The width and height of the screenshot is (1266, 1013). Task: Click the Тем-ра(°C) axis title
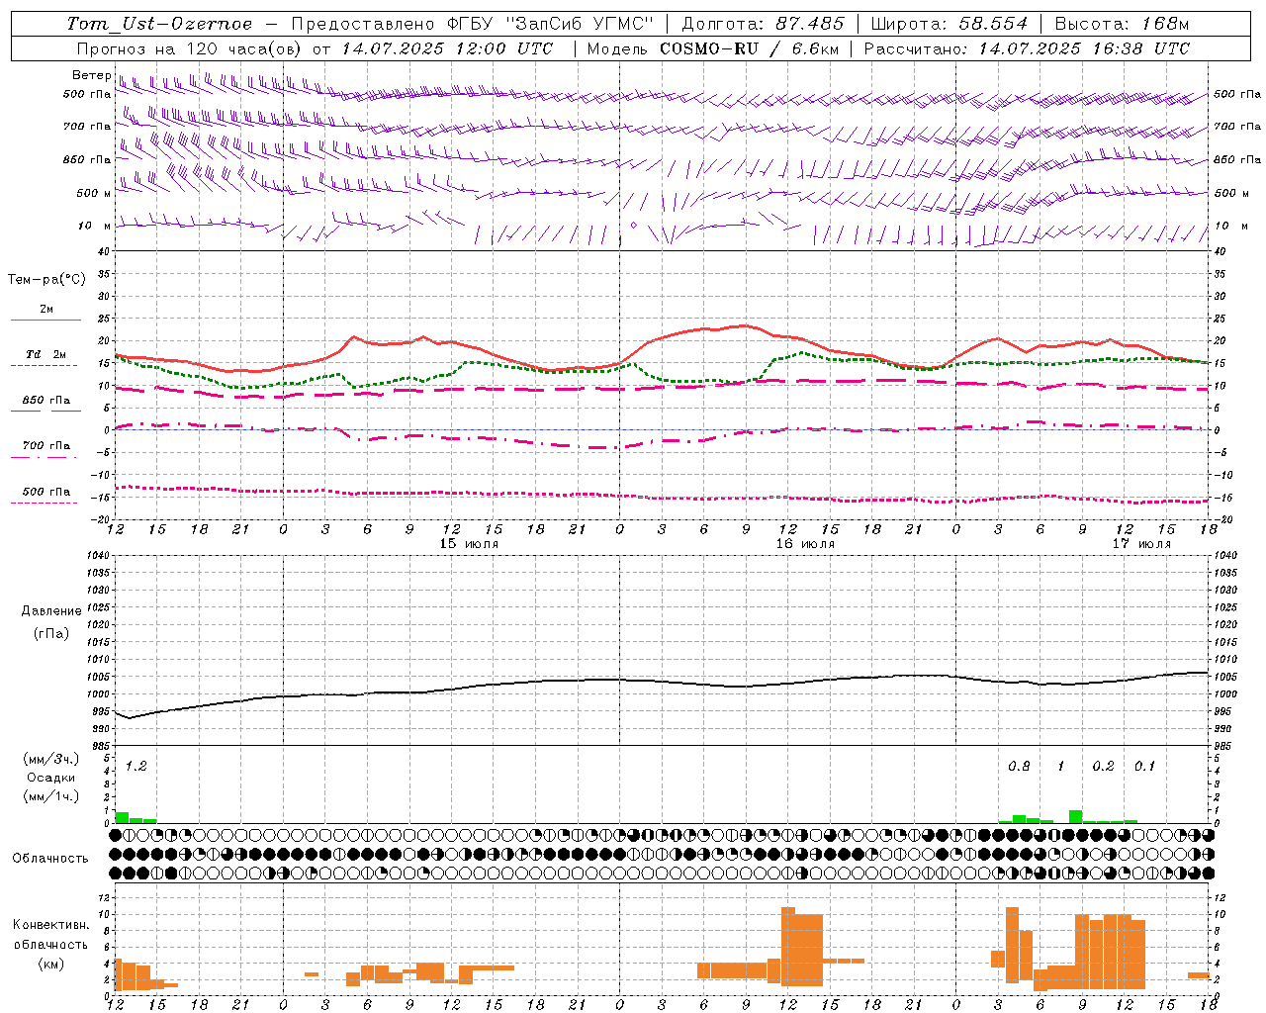[x=46, y=280]
